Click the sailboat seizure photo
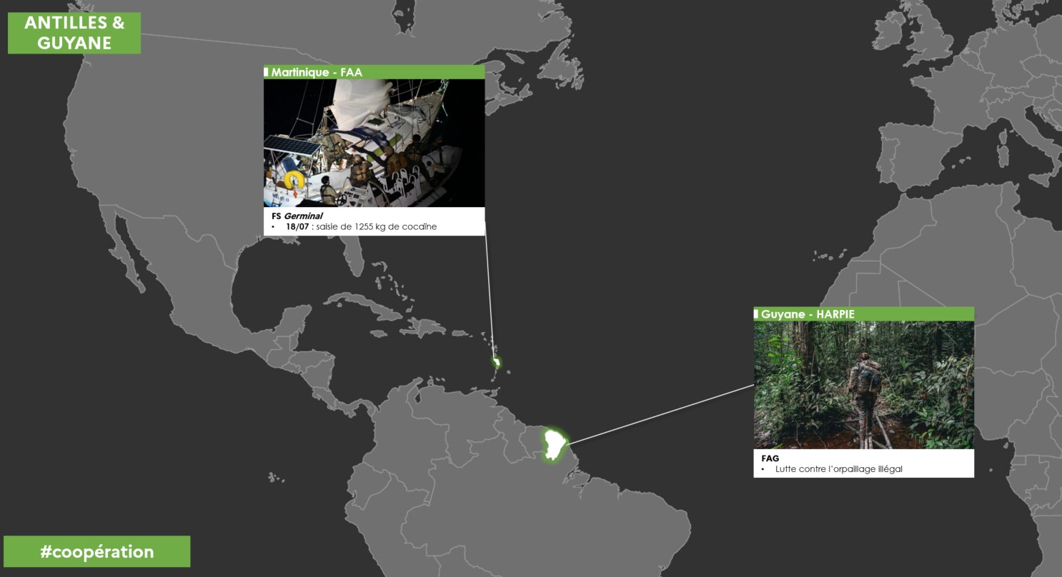The image size is (1062, 577). [374, 143]
